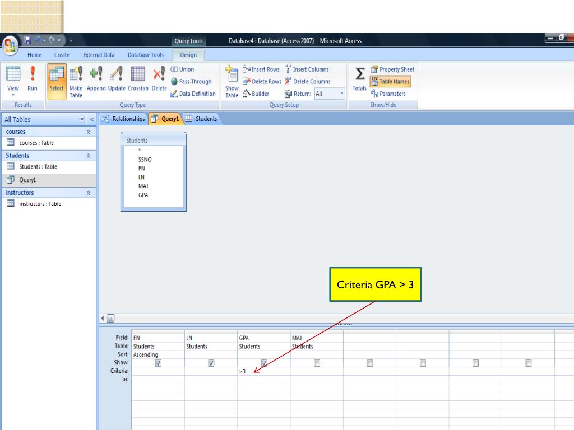
Task: Open the Return value dropdown
Action: [342, 94]
